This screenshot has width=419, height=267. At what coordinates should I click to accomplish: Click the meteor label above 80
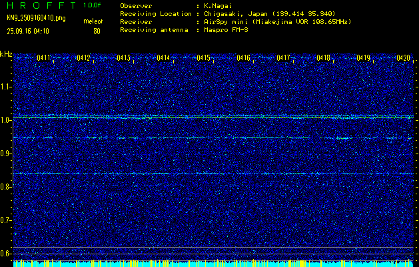pos(93,21)
